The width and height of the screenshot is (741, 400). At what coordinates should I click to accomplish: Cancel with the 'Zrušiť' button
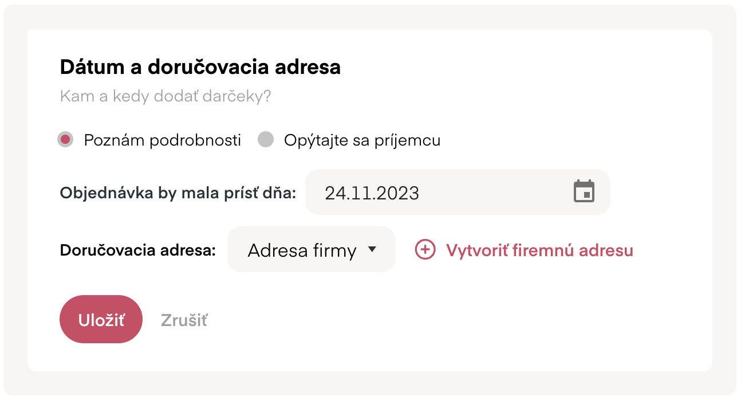click(184, 320)
